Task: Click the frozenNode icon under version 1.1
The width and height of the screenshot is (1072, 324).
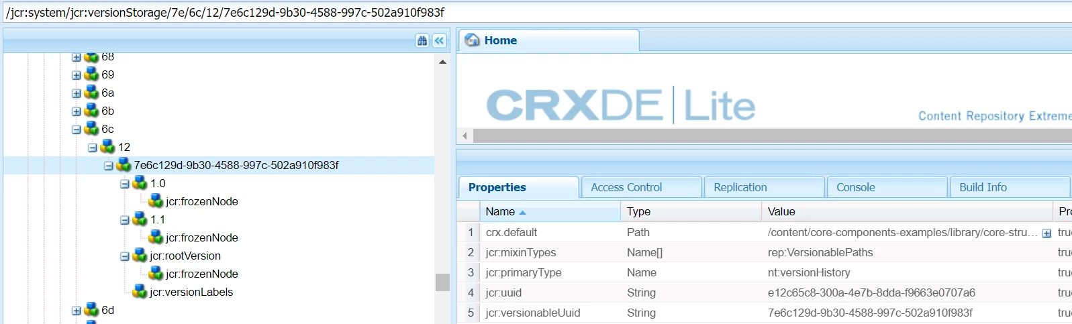Action: coord(156,237)
